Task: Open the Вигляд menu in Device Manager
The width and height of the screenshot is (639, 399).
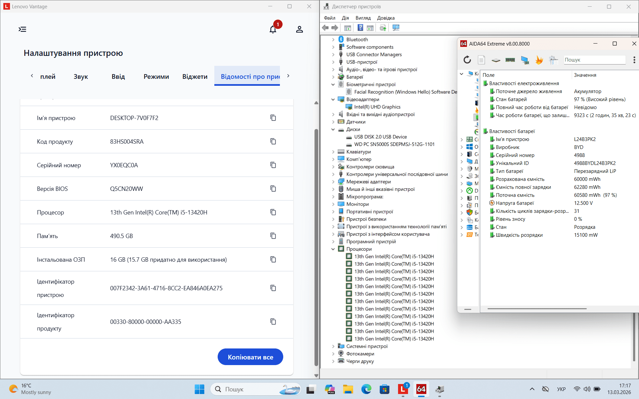Action: [363, 18]
